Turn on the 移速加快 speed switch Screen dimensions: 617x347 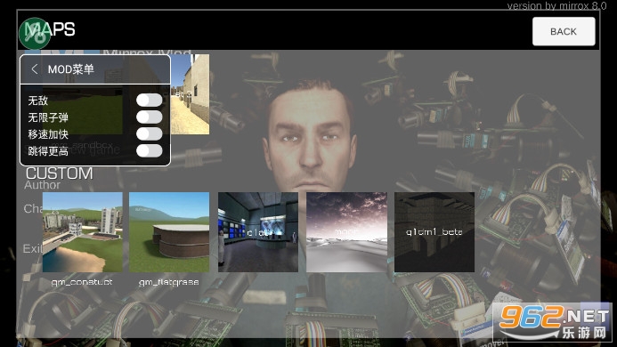(150, 134)
